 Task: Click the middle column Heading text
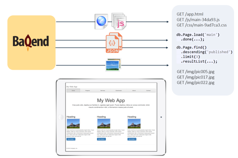pyautogui.click(x=101, y=117)
